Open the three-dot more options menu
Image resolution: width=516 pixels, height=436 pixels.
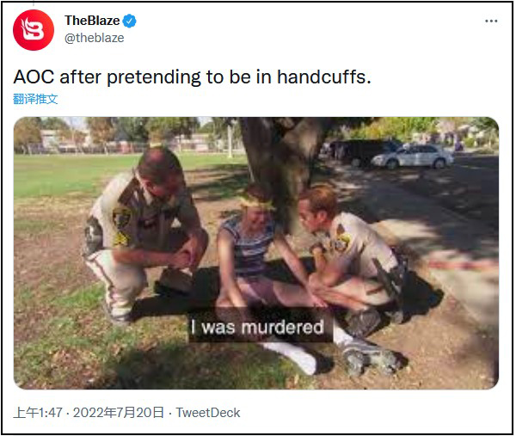pyautogui.click(x=491, y=21)
